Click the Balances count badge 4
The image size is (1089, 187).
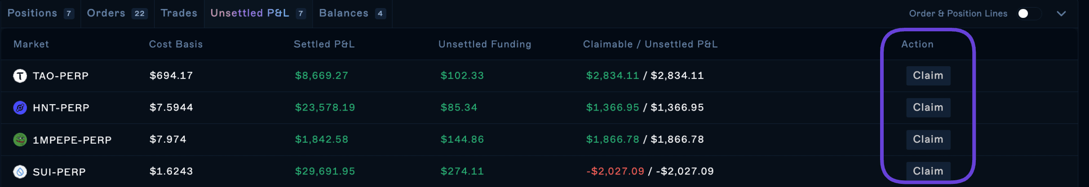pyautogui.click(x=380, y=13)
